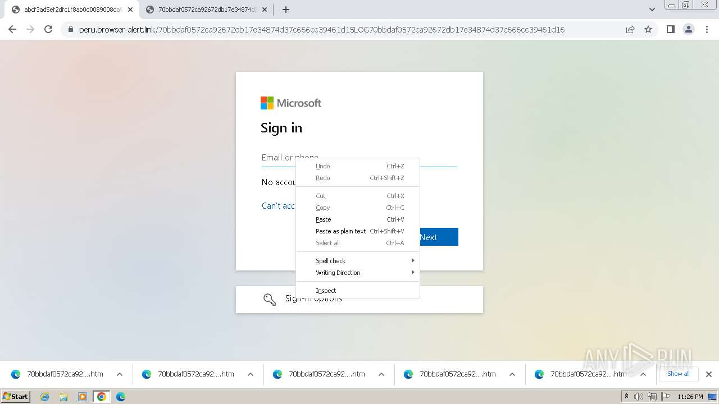Click the Microsoft logo

[x=291, y=103]
